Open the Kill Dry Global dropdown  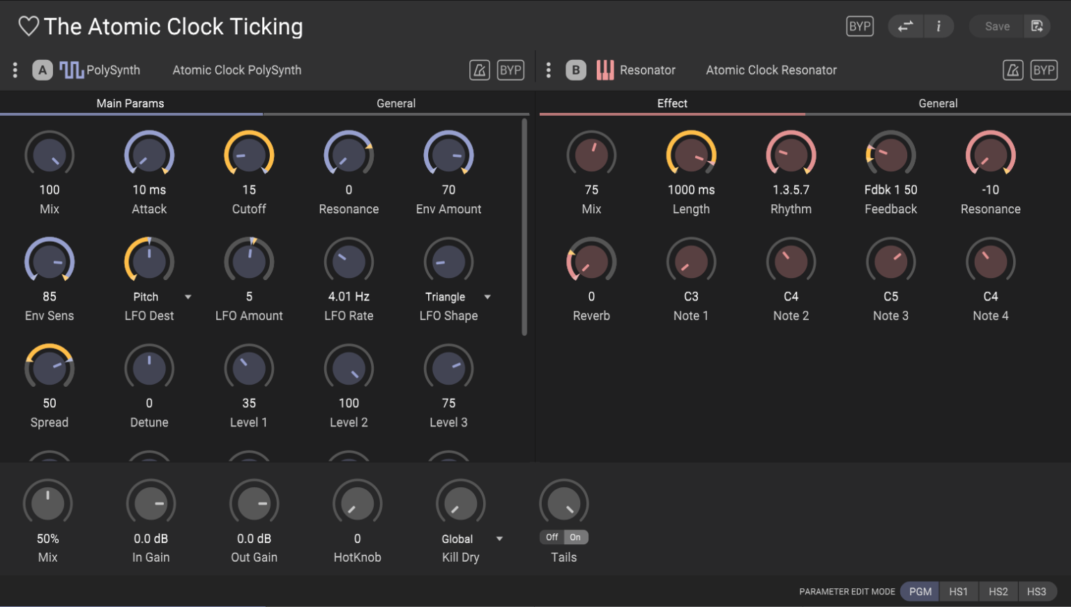(x=471, y=539)
